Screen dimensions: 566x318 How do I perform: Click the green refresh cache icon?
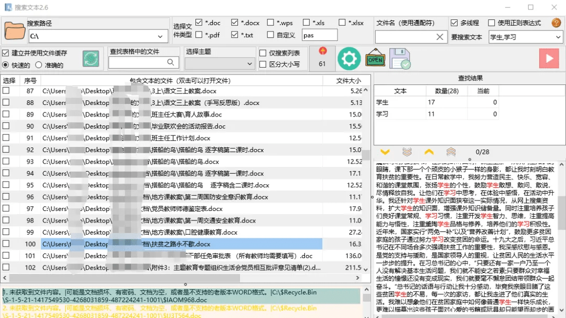click(x=90, y=59)
